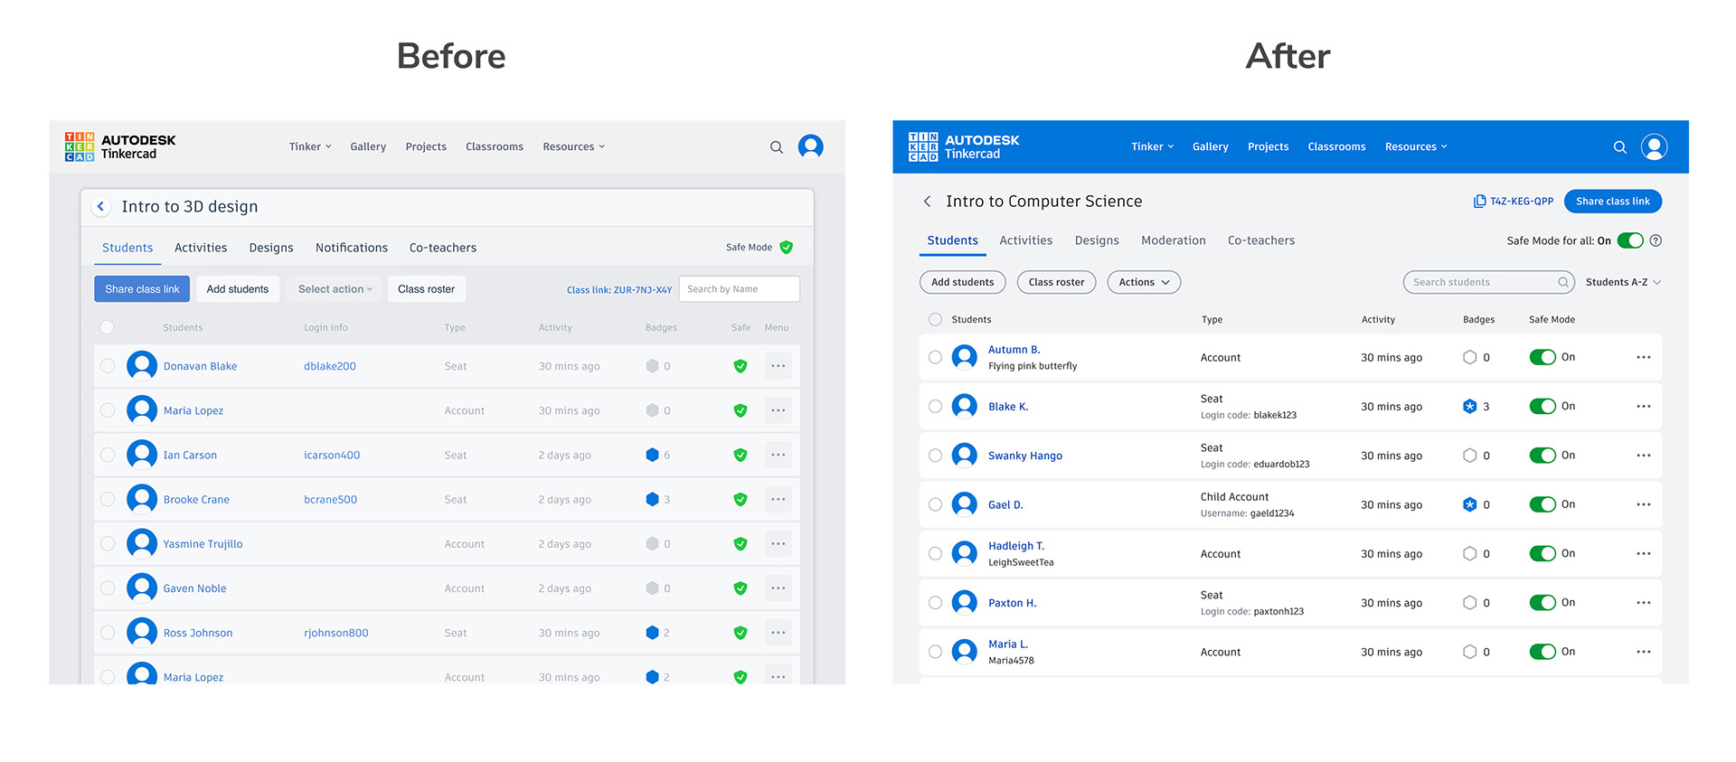Click the blue Share class link button in Before
The width and height of the screenshot is (1736, 762).
pyautogui.click(x=142, y=289)
